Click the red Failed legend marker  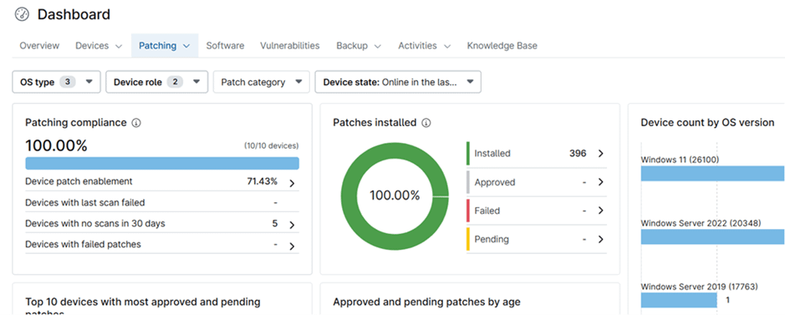(468, 211)
